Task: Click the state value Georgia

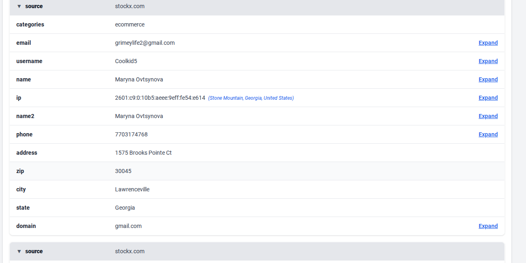Action: pos(125,208)
